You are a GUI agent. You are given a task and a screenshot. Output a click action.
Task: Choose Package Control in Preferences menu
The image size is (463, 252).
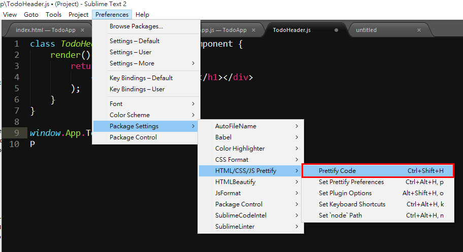tap(146, 137)
